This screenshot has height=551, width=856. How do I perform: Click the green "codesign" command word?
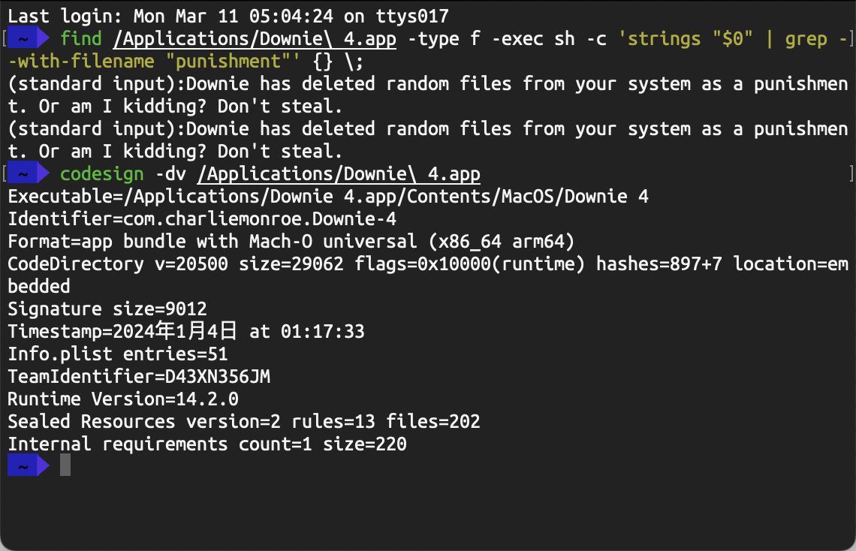(x=102, y=174)
